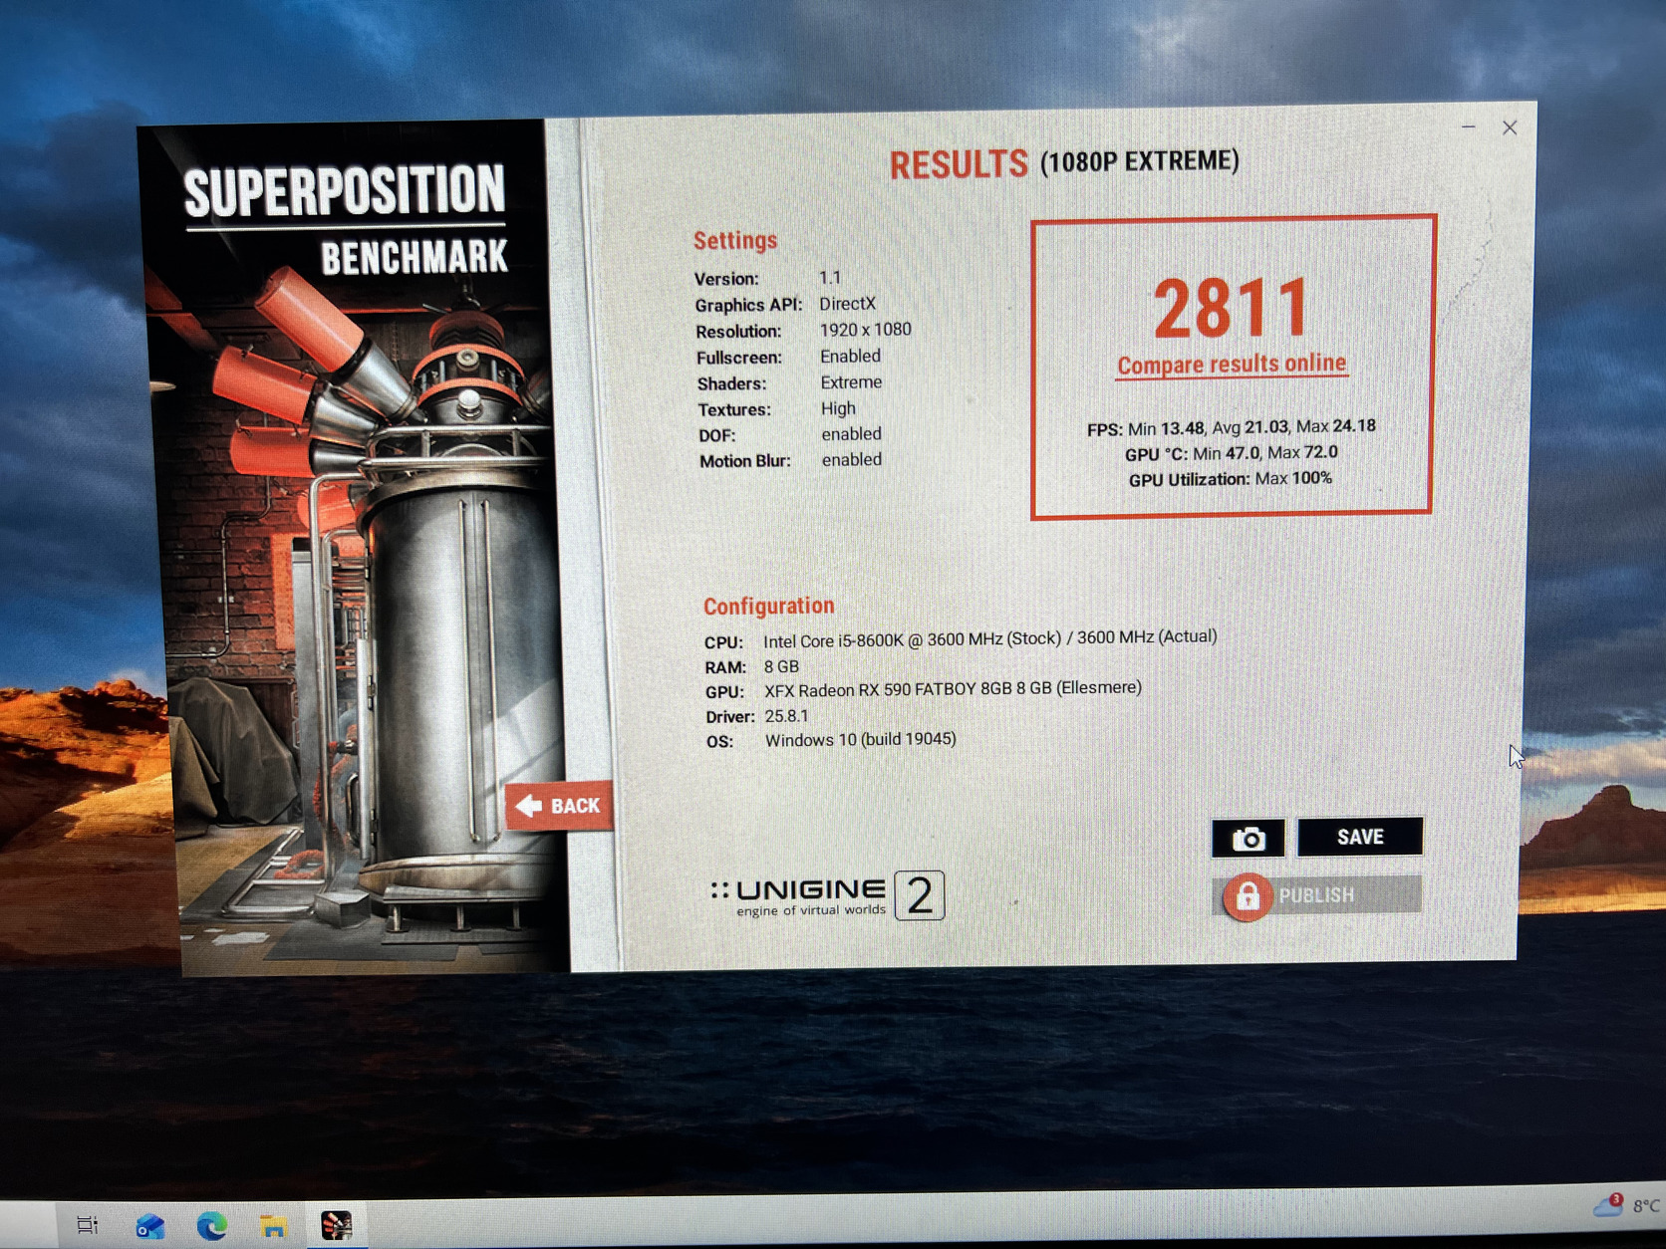This screenshot has height=1249, width=1666.
Task: Click the GPU Utilization Max 100% line
Action: (1231, 479)
